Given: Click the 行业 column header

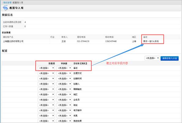Looking at the screenshot, I should (x=52, y=37).
